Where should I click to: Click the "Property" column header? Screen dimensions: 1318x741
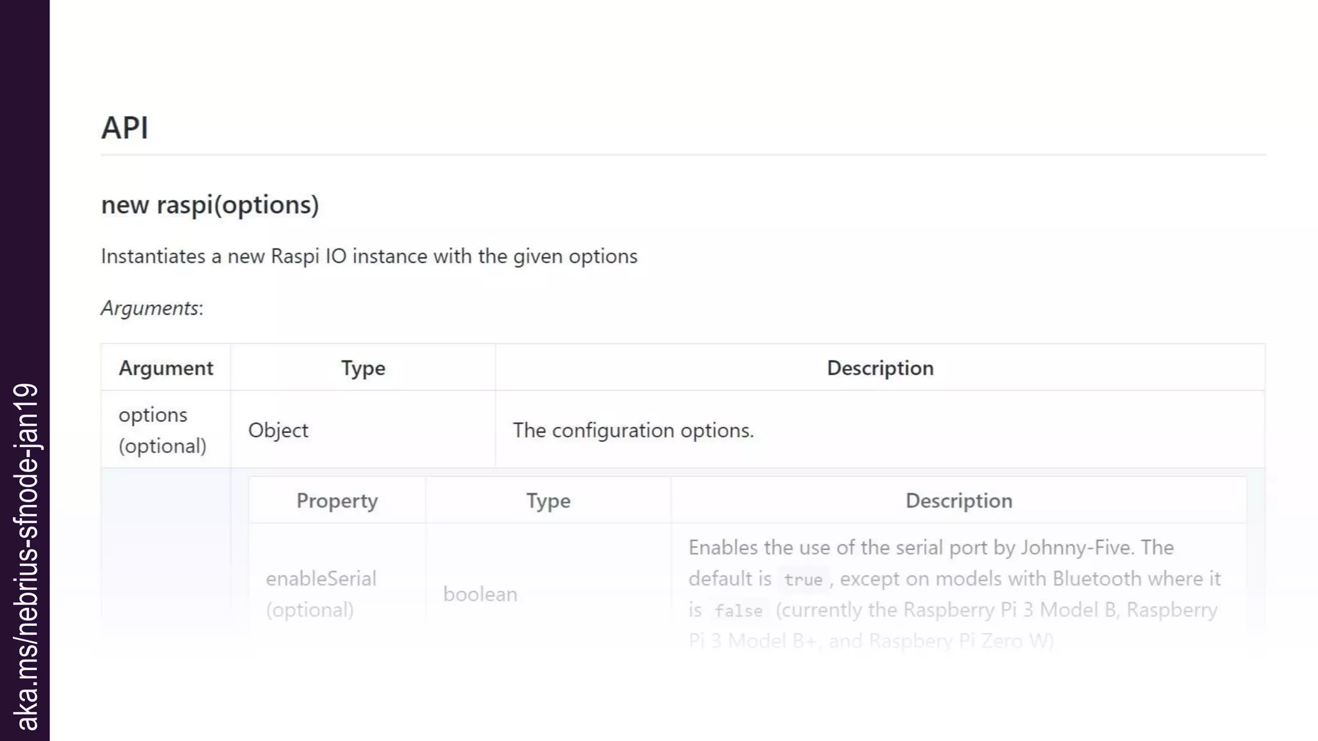point(337,500)
